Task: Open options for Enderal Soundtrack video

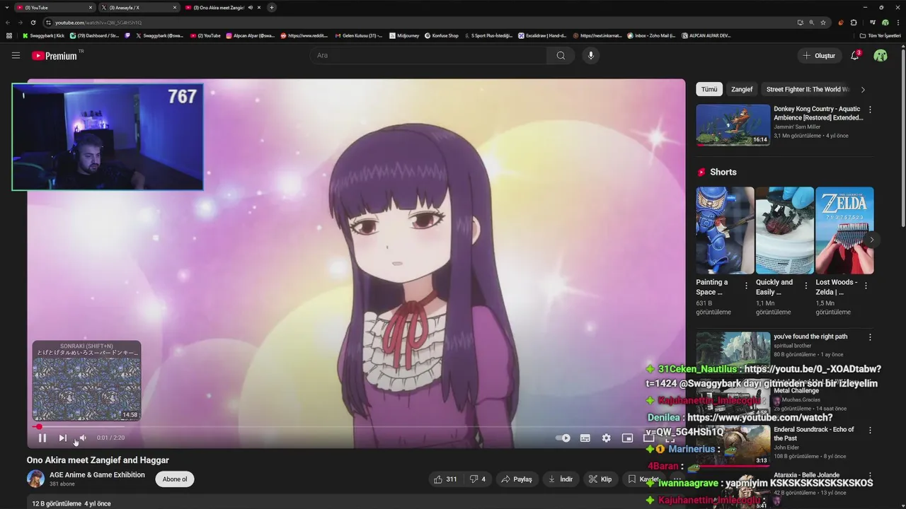Action: 870,430
